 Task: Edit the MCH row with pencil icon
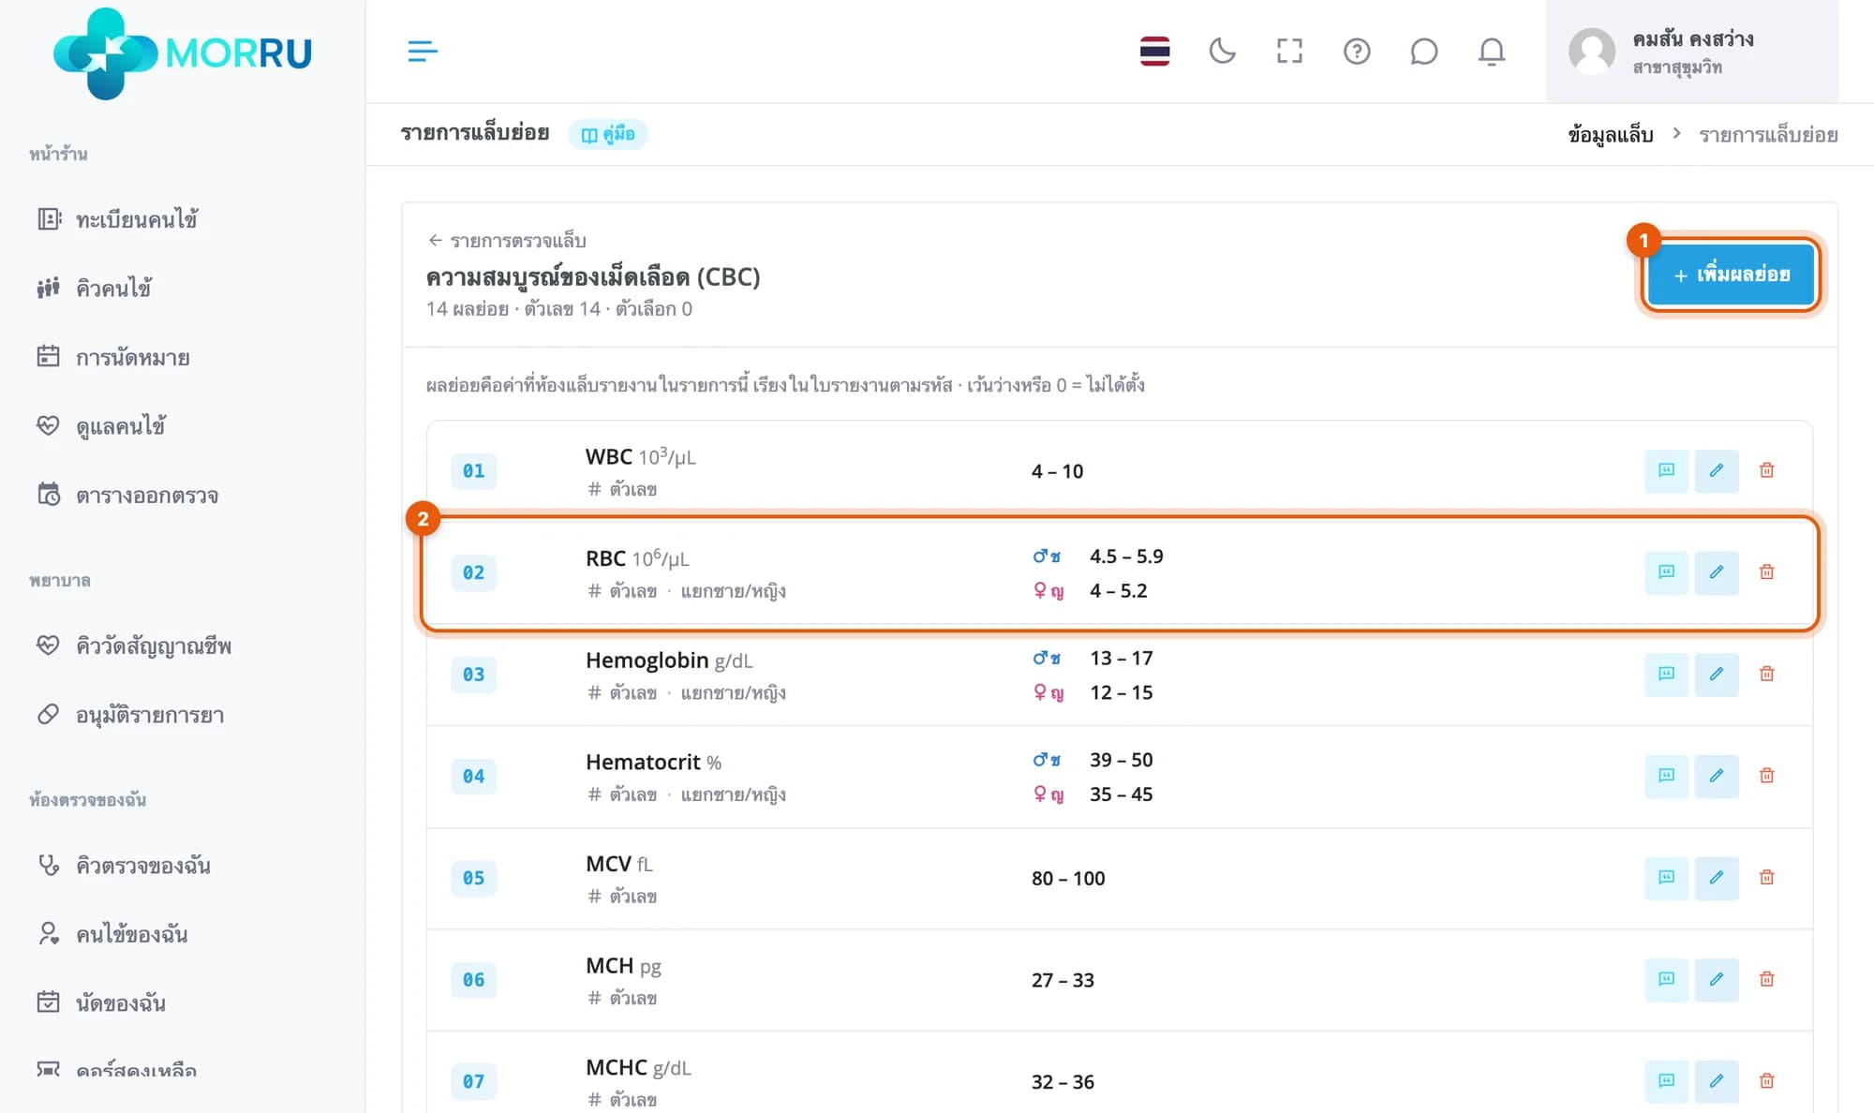[1717, 980]
